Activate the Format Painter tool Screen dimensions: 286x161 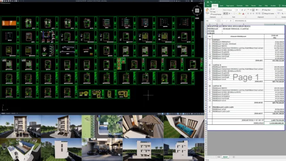tap(216, 14)
